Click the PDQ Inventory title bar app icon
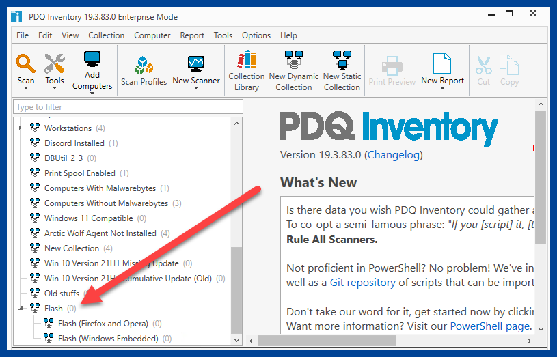The image size is (557, 357). tap(16, 16)
